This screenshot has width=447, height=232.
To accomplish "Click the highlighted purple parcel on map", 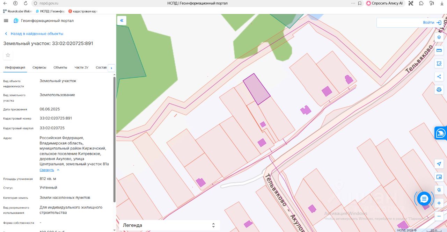I will click(257, 89).
